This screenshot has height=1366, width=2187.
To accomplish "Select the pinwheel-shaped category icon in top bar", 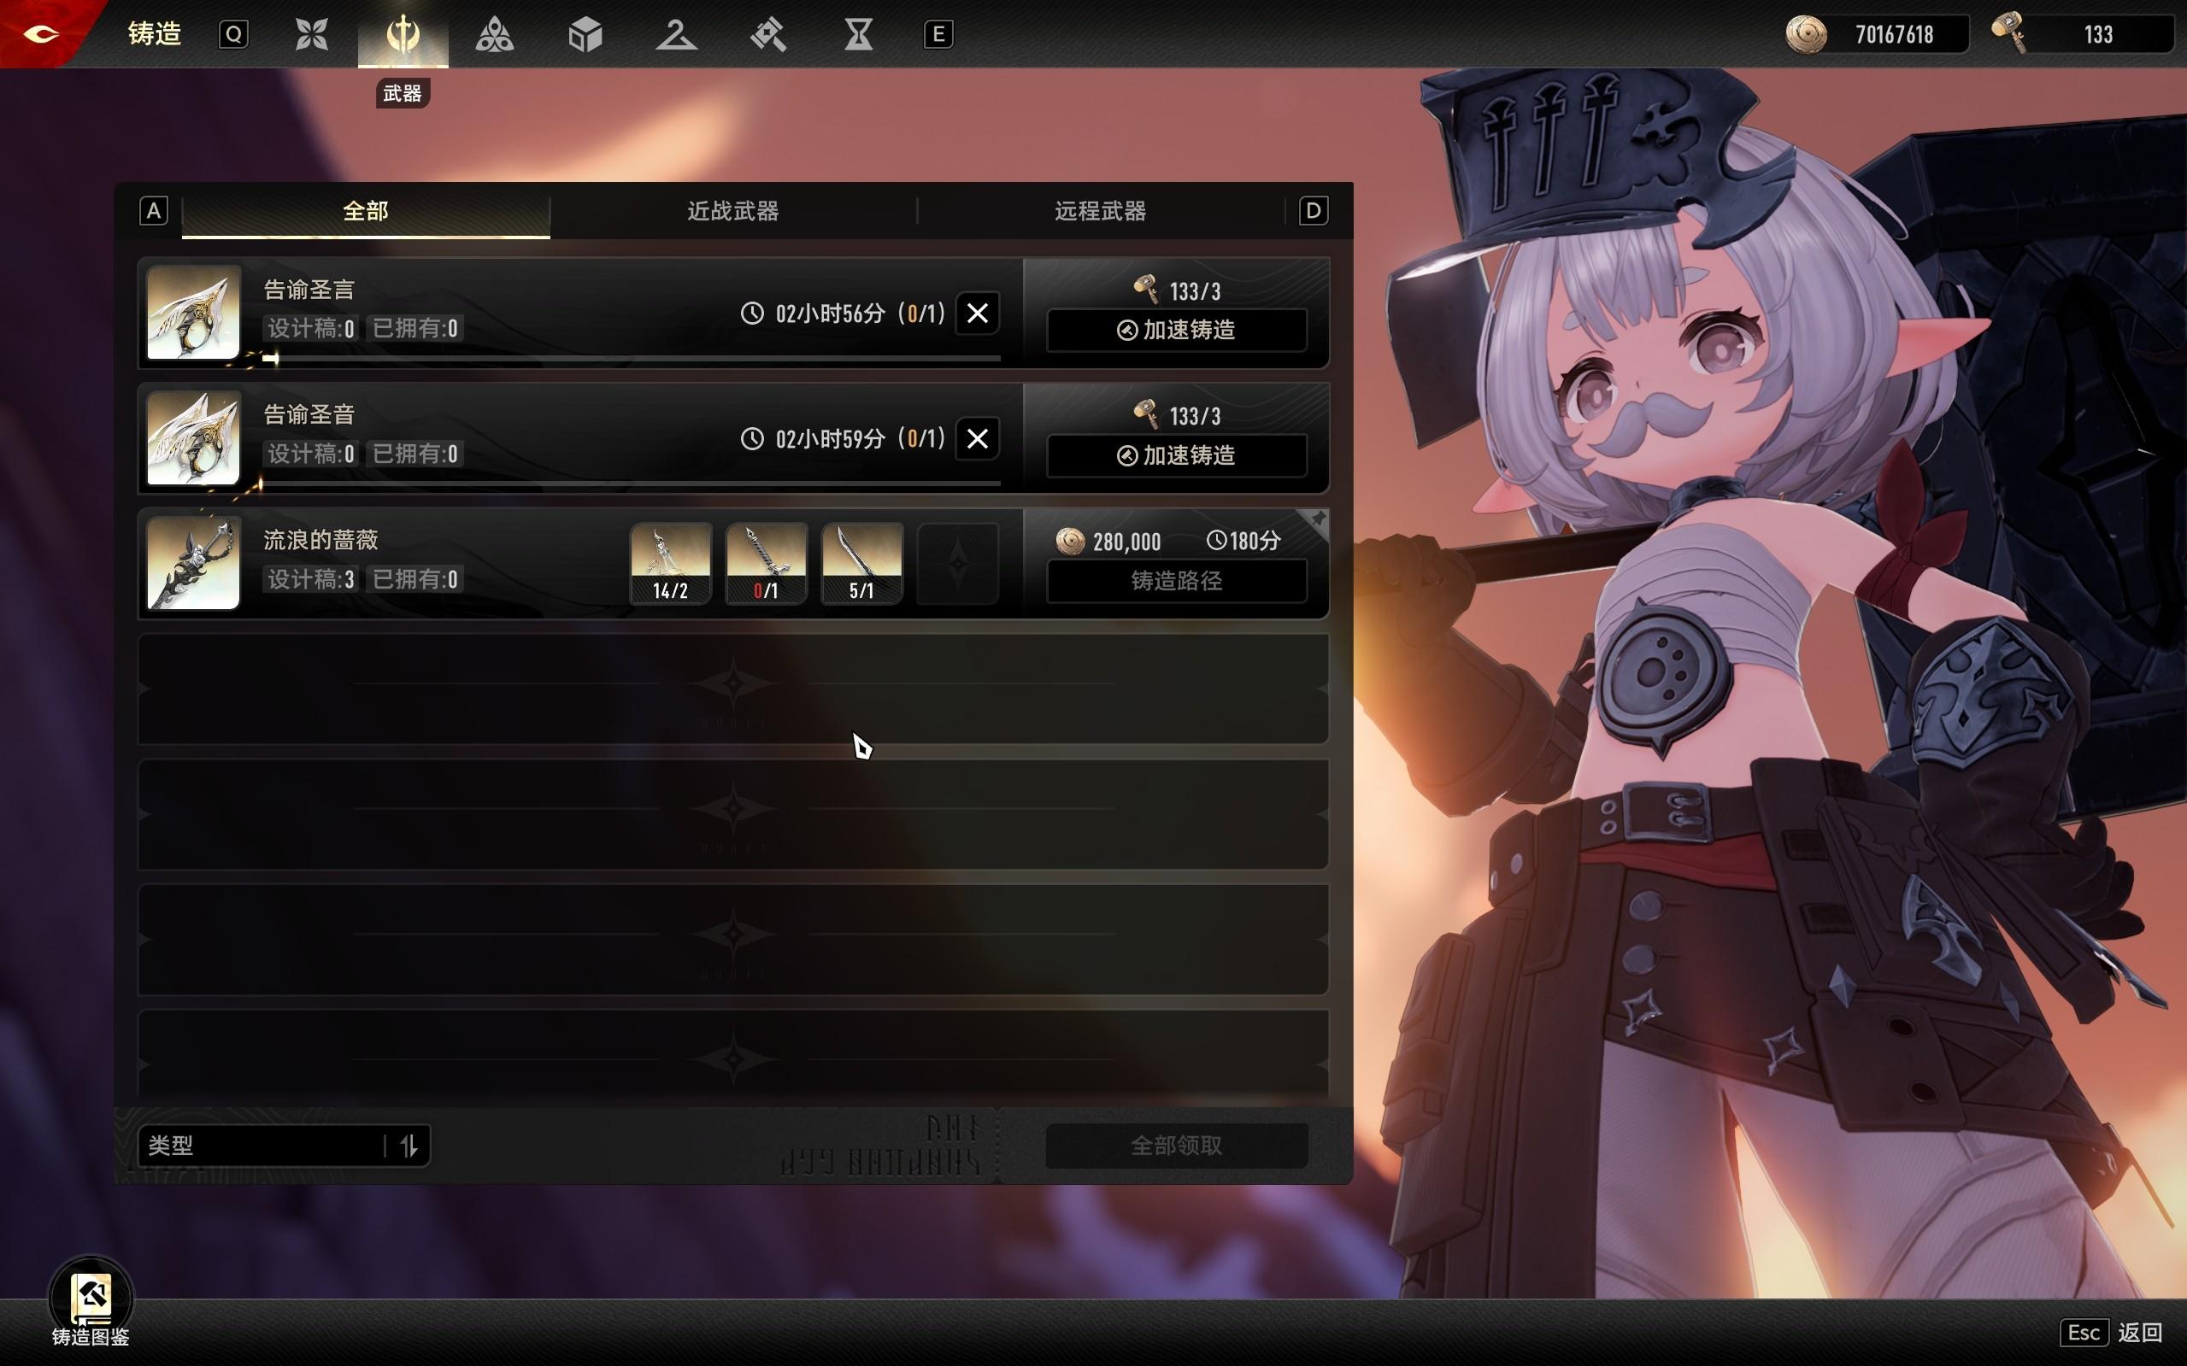I will (312, 34).
